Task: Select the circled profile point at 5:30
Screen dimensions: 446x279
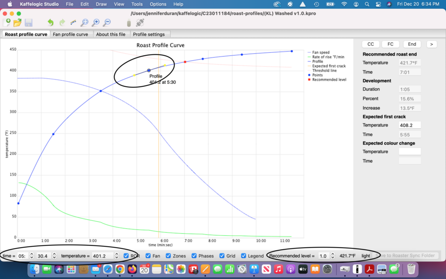Action: [149, 70]
